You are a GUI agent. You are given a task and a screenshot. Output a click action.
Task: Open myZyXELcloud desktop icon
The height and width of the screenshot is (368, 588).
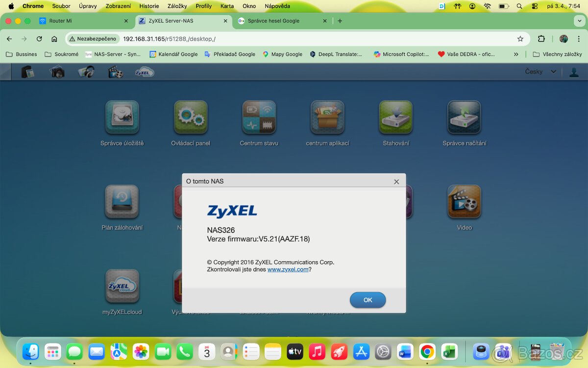tap(122, 286)
